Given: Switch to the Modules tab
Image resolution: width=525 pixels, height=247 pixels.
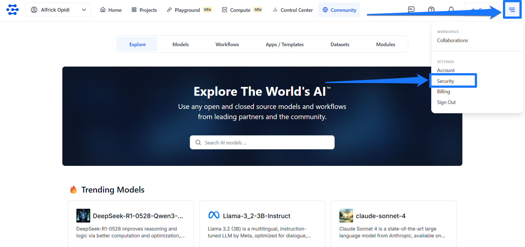Looking at the screenshot, I should [386, 44].
